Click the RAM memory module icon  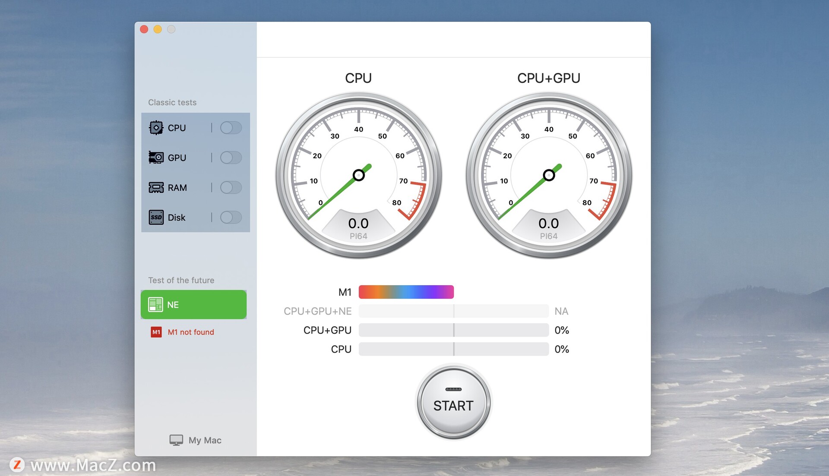pyautogui.click(x=156, y=187)
